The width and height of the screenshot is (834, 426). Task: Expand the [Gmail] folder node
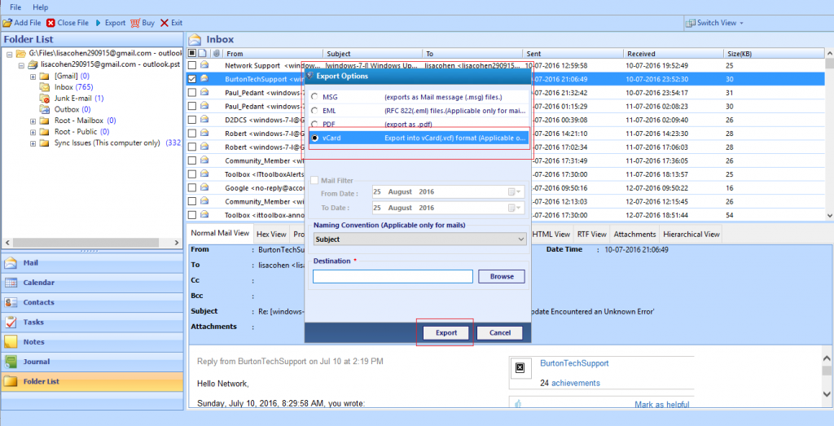(33, 76)
